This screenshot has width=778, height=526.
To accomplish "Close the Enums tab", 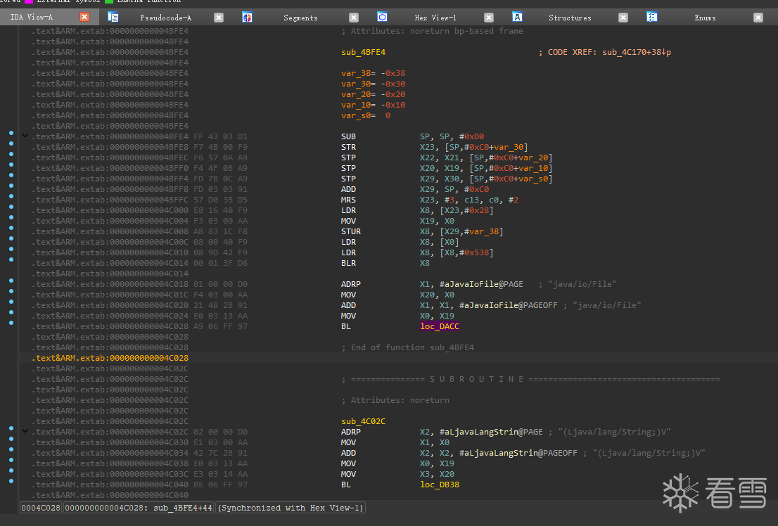I will click(758, 18).
